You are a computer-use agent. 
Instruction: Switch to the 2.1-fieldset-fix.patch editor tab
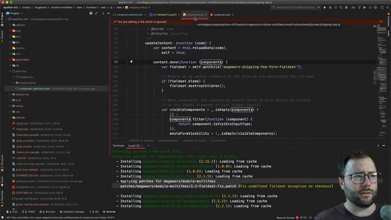pos(164,15)
